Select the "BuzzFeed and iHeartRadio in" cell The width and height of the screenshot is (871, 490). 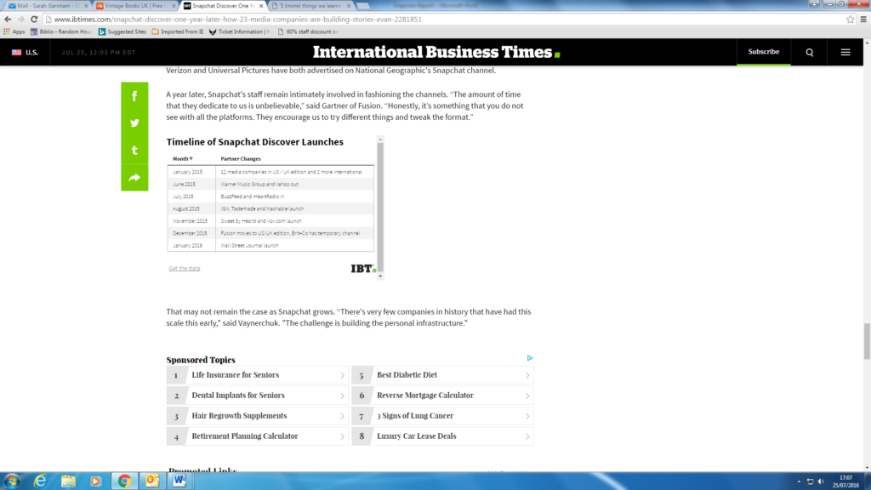coord(294,197)
